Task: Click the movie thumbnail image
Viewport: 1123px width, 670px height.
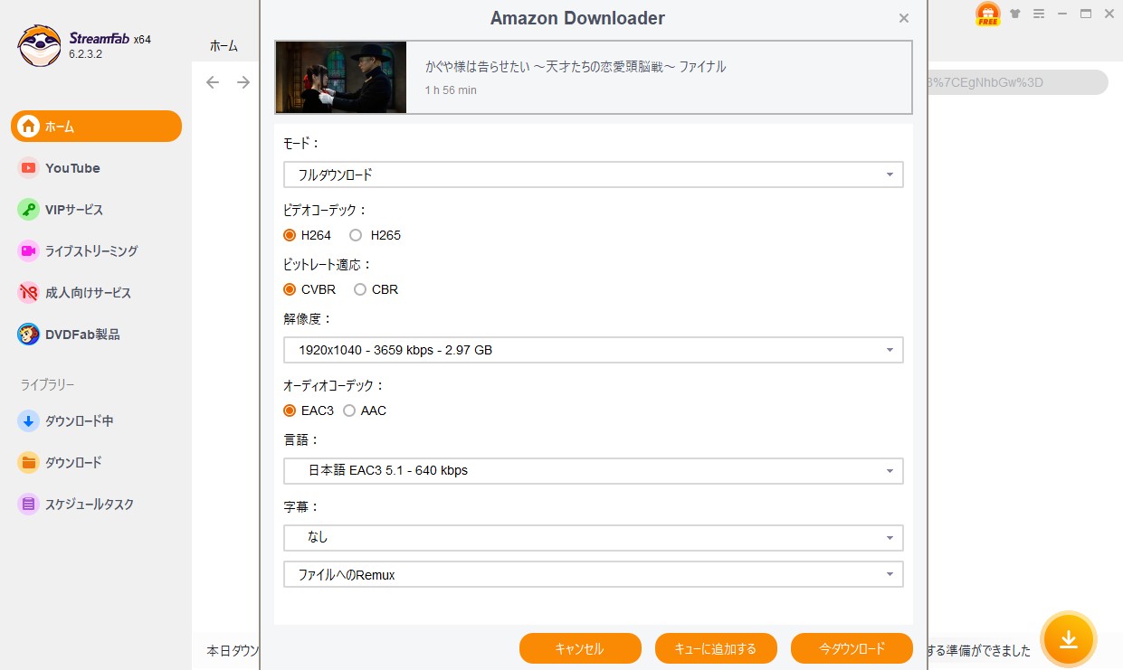Action: [x=341, y=77]
